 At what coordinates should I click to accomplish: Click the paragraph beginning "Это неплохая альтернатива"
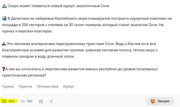[x=85, y=50]
